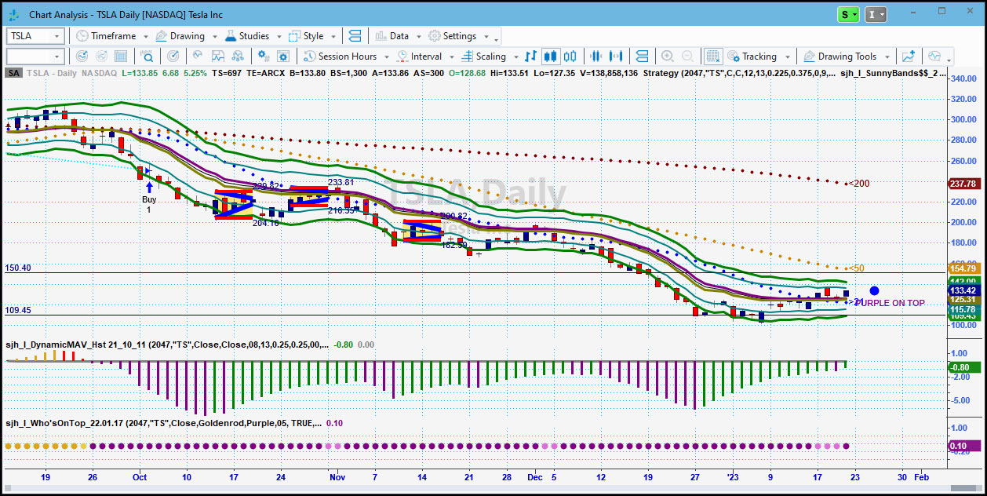
Task: Click the chart-with-plus icon
Action: pyautogui.click(x=909, y=57)
